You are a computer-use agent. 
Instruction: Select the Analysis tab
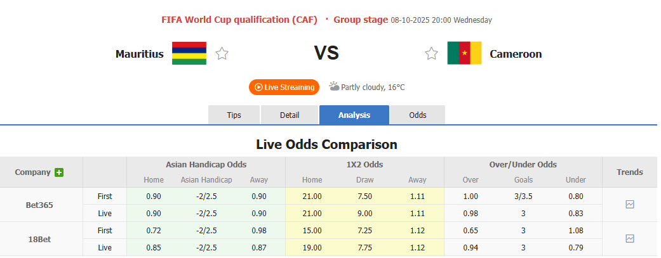[x=354, y=115]
